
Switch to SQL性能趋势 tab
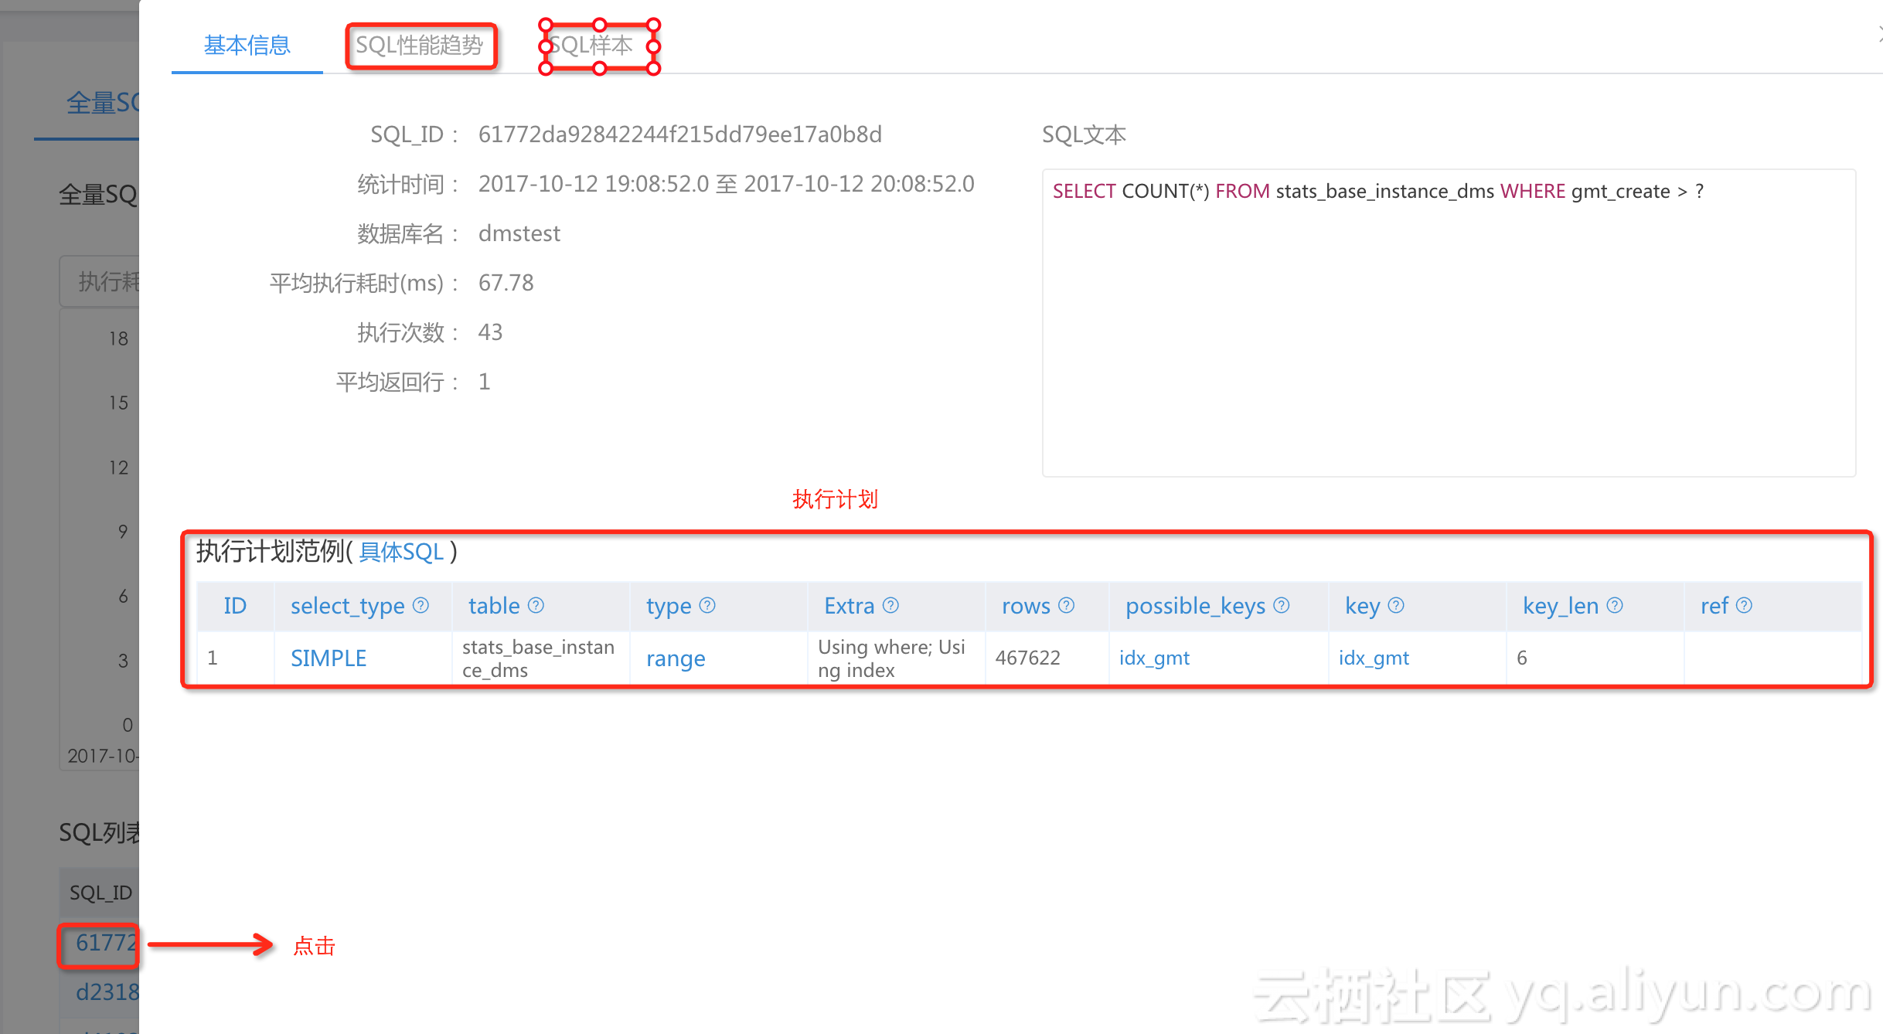pyautogui.click(x=420, y=46)
